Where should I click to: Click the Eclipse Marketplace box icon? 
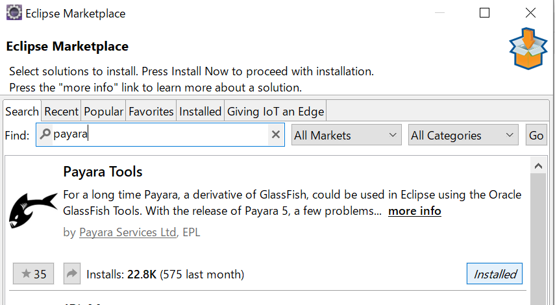528,49
